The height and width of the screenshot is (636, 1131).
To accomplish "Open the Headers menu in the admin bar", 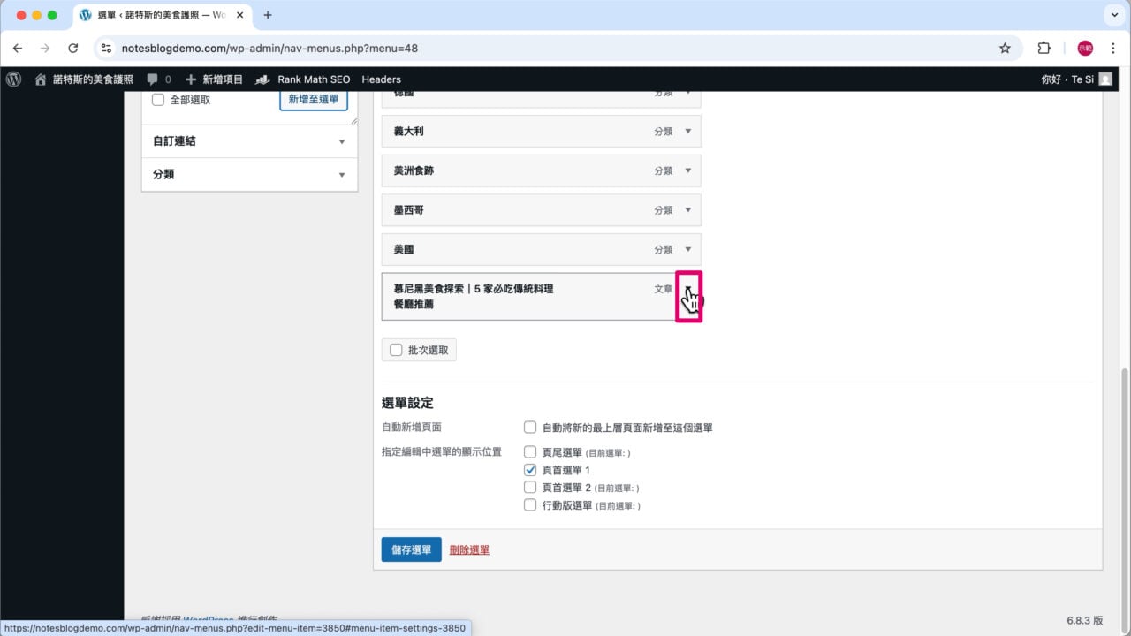I will (381, 79).
